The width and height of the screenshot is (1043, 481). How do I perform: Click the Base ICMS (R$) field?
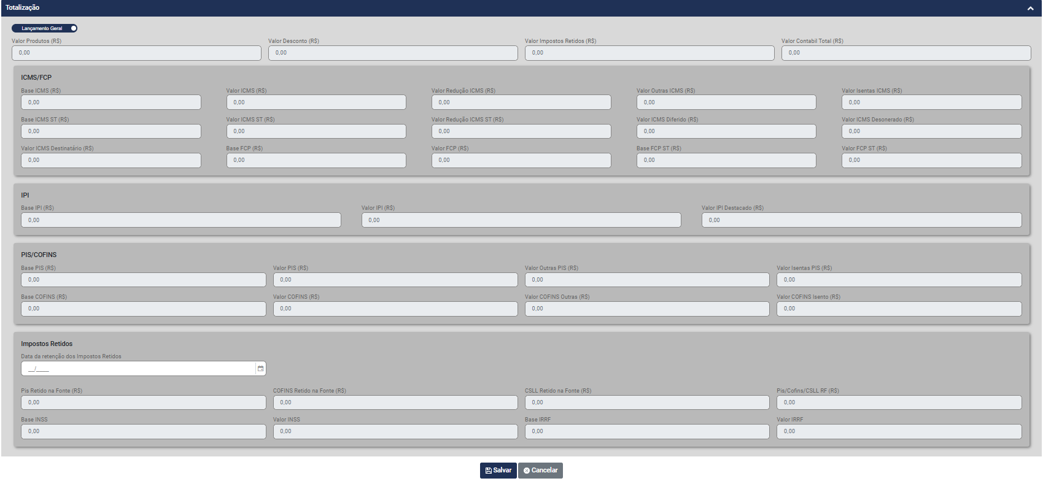(111, 102)
